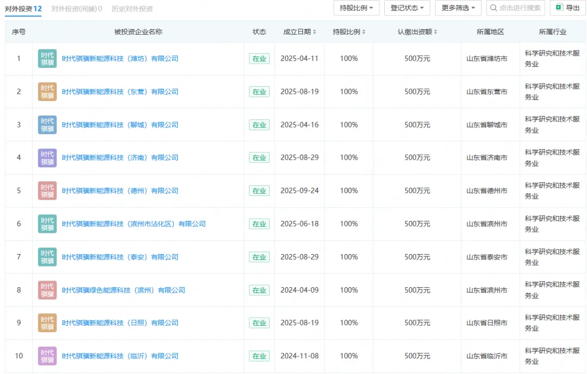Click the logo icon for 东营 company row
This screenshot has width=587, height=374.
tap(47, 92)
